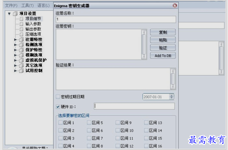This screenshot has width=228, height=150.
Task: Open the 语言(L) menu
Action: (43, 5)
